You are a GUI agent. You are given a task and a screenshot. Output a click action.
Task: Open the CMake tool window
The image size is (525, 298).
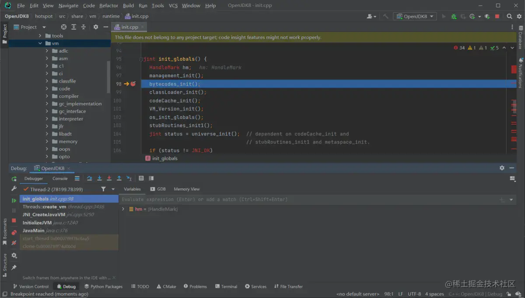point(166,287)
